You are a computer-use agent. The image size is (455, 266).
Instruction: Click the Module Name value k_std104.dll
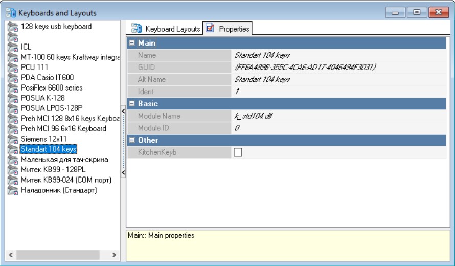coord(254,116)
